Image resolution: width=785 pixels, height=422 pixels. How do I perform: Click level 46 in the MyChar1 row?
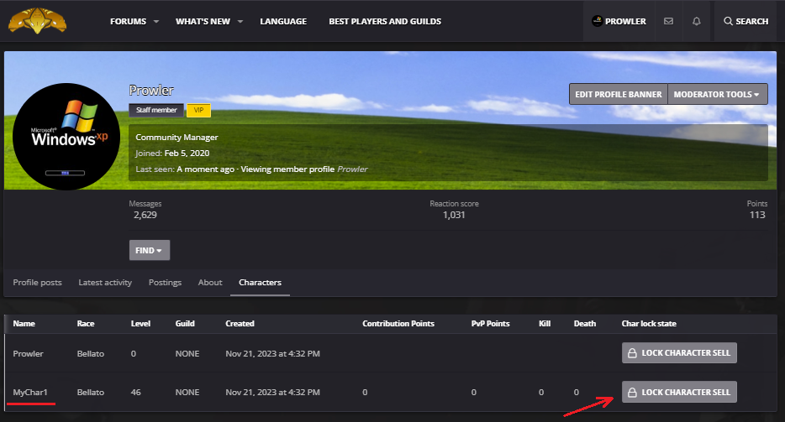[x=135, y=393]
